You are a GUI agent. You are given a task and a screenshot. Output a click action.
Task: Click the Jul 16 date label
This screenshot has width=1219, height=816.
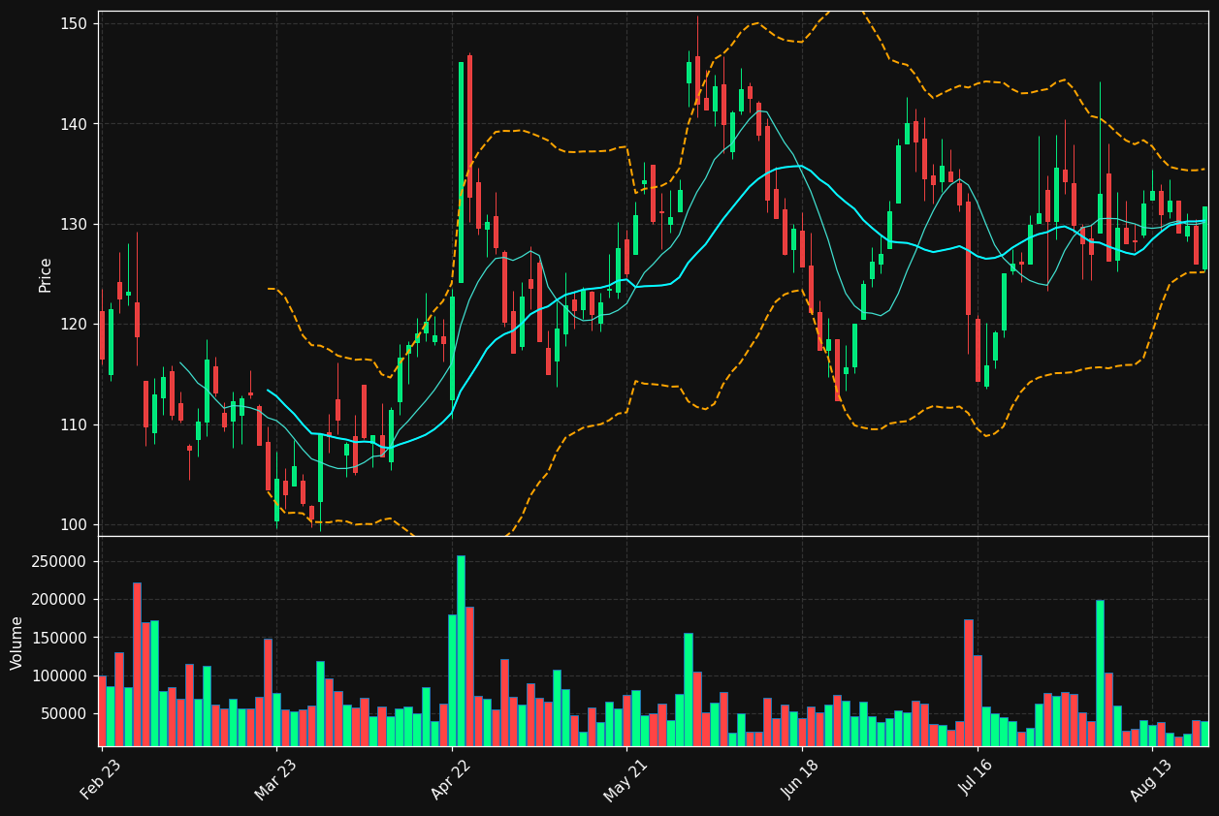click(977, 778)
